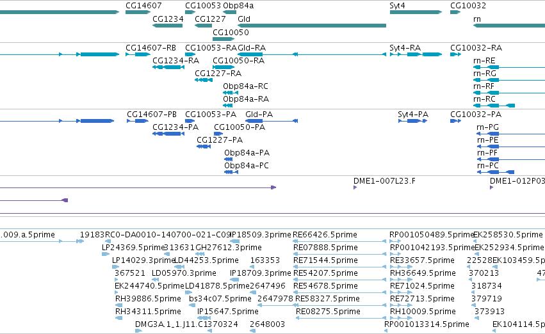This screenshot has width=545, height=334.
Task: Select protein CG10032-PA
Action: [x=476, y=115]
